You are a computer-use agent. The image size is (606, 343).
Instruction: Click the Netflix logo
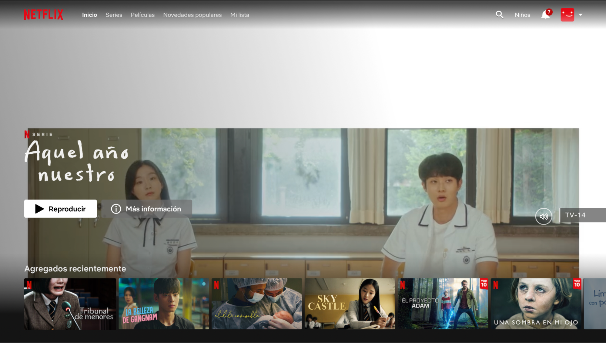click(44, 15)
